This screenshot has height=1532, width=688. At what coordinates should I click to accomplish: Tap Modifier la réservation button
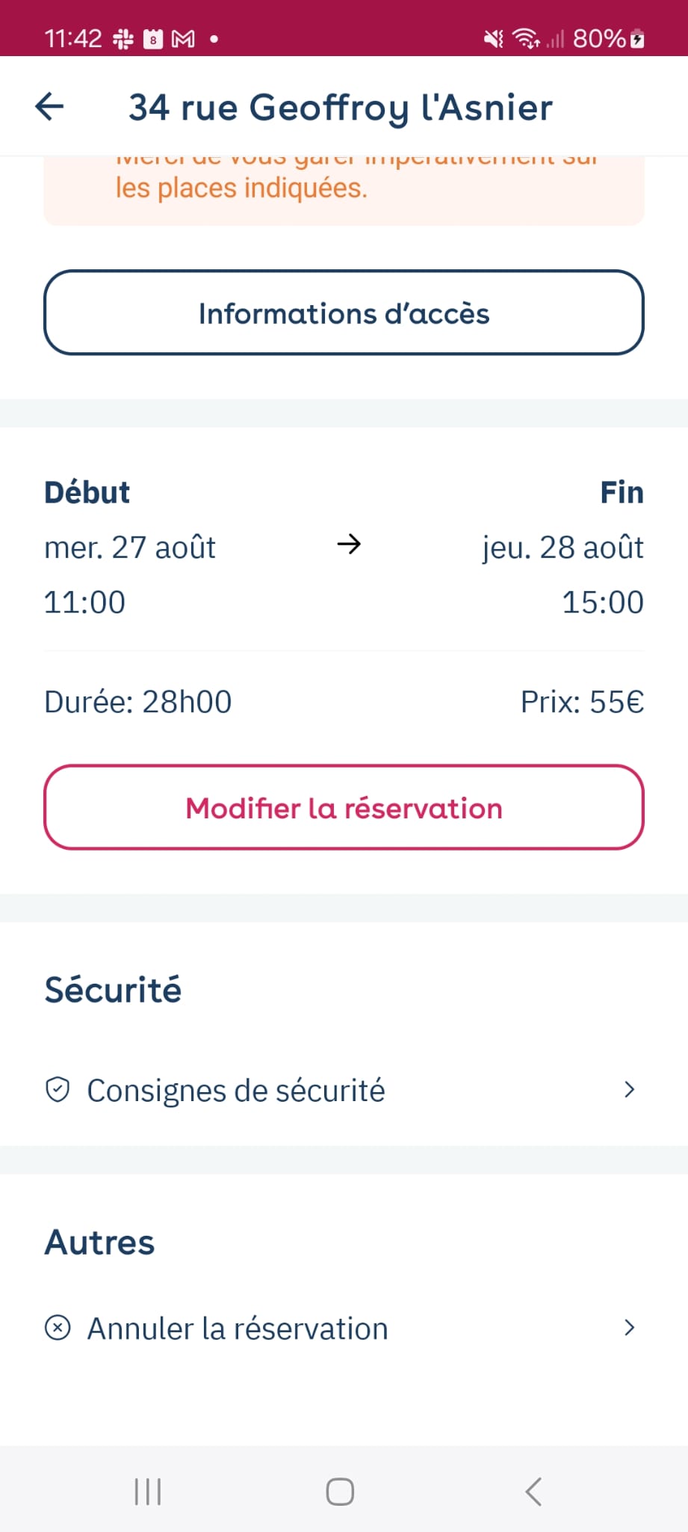tap(344, 807)
